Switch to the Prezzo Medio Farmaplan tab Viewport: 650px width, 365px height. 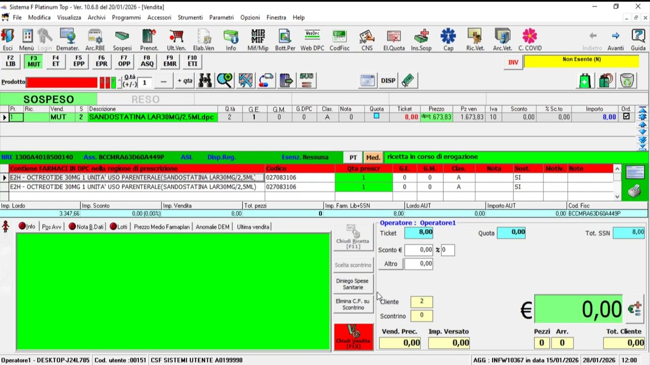161,227
